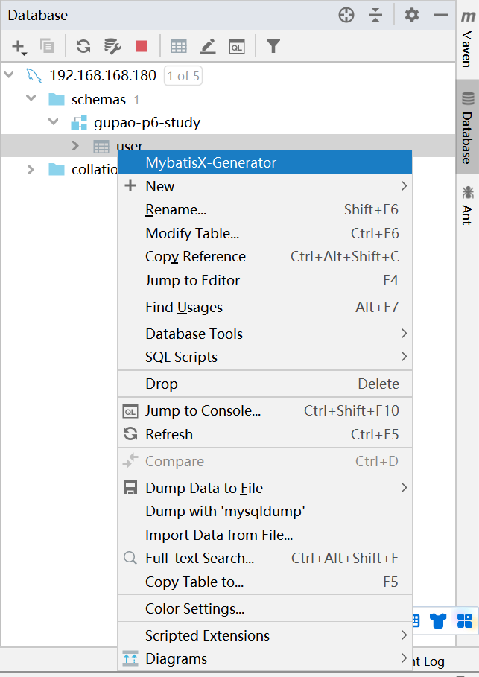Click Jump to Console... menu item
479x677 pixels.
point(203,410)
